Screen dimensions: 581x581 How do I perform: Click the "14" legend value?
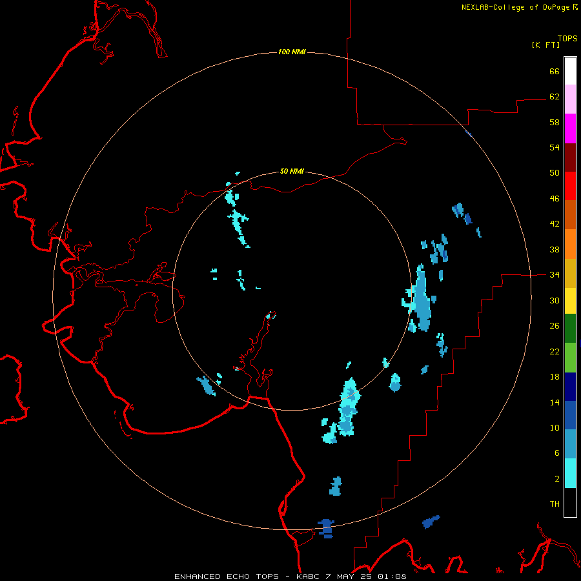tap(555, 402)
